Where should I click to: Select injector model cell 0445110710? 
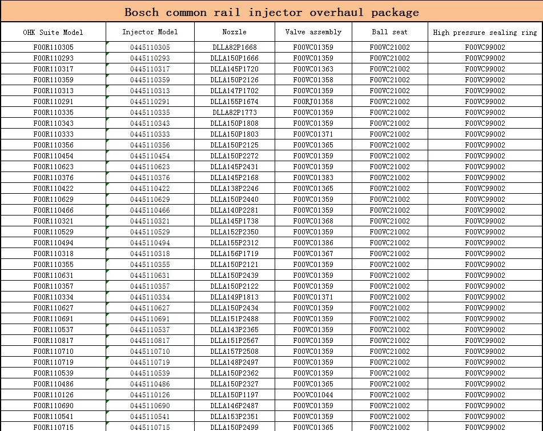150,351
